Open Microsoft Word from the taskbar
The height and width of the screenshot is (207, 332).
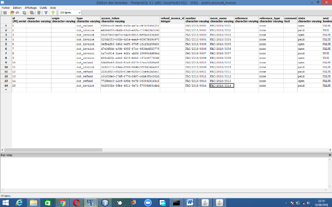(x=190, y=203)
